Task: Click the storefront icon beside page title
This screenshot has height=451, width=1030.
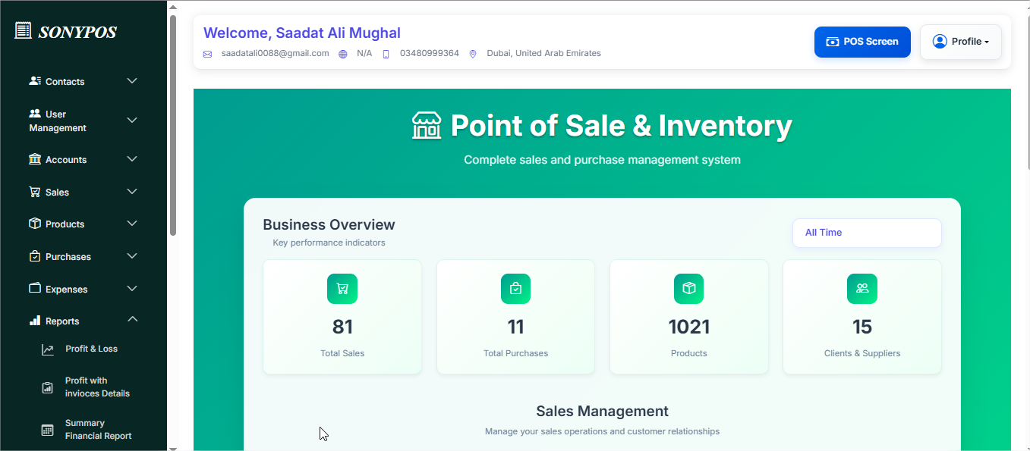Action: 427,126
